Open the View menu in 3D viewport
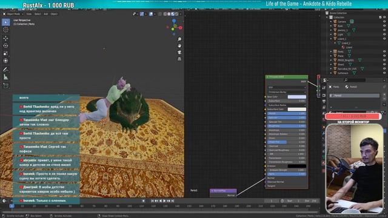 29,14
